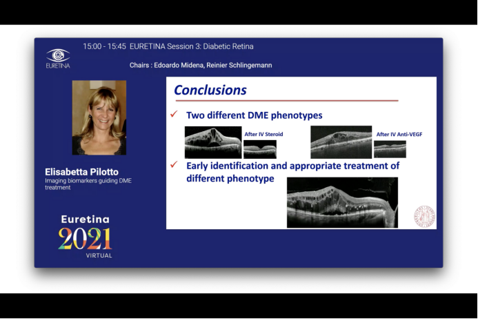
Task: Select the small OCT scan after IV Steroid
Action: coord(260,149)
